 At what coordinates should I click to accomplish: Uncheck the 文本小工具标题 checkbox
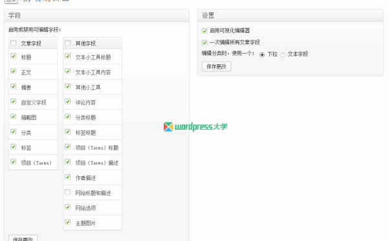pyautogui.click(x=68, y=56)
